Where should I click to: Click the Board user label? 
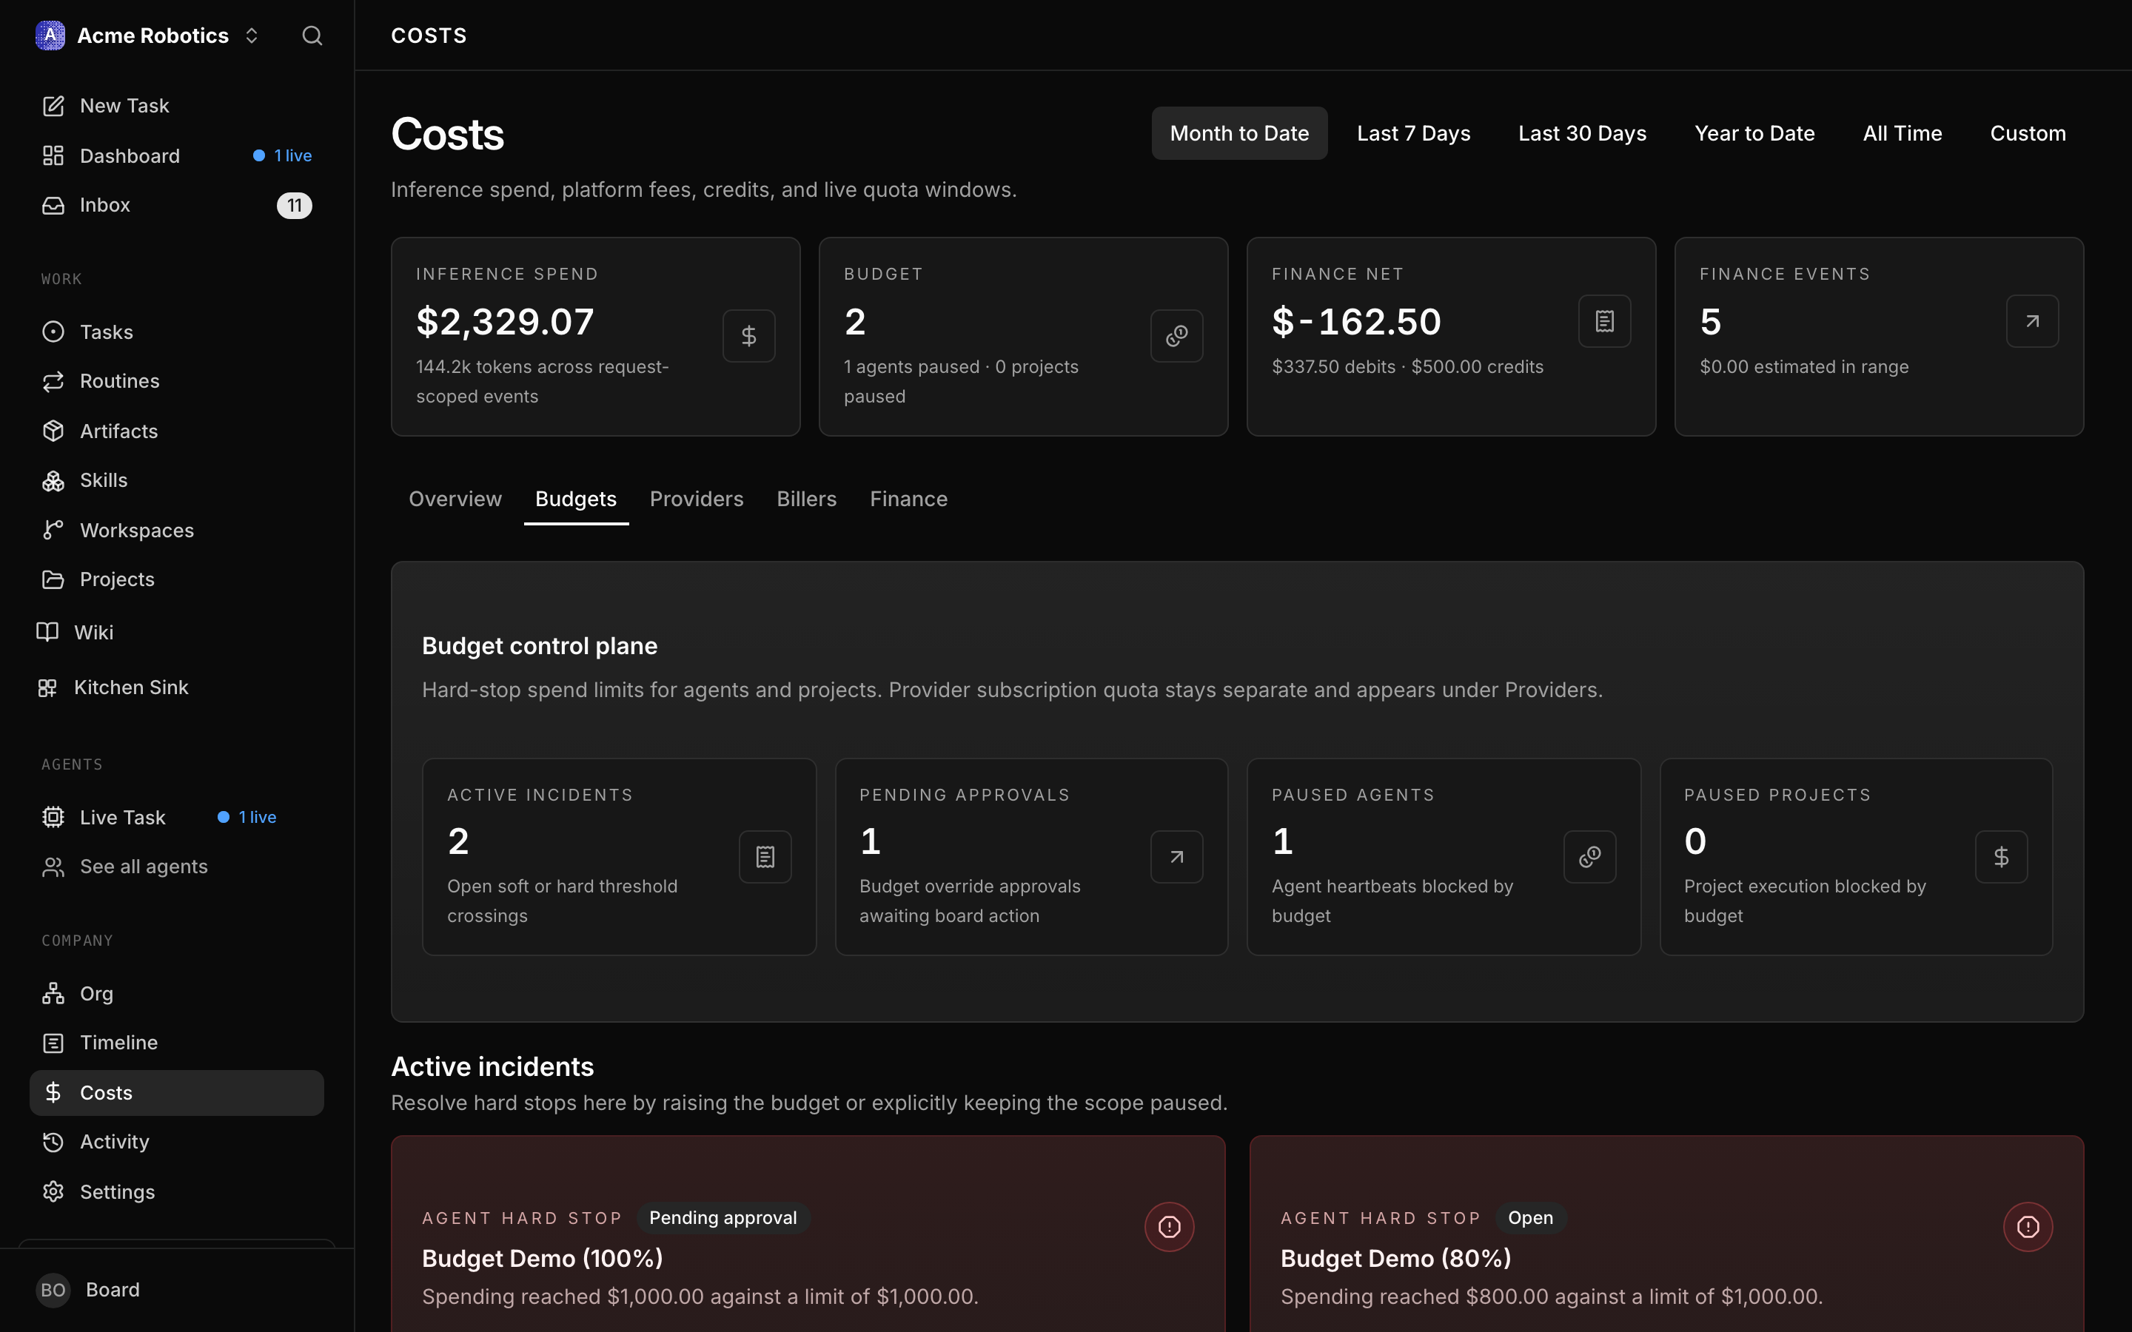113,1290
